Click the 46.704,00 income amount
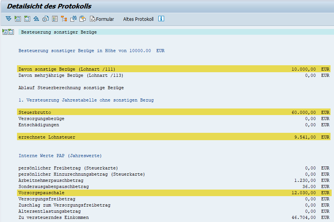 (x=303, y=217)
